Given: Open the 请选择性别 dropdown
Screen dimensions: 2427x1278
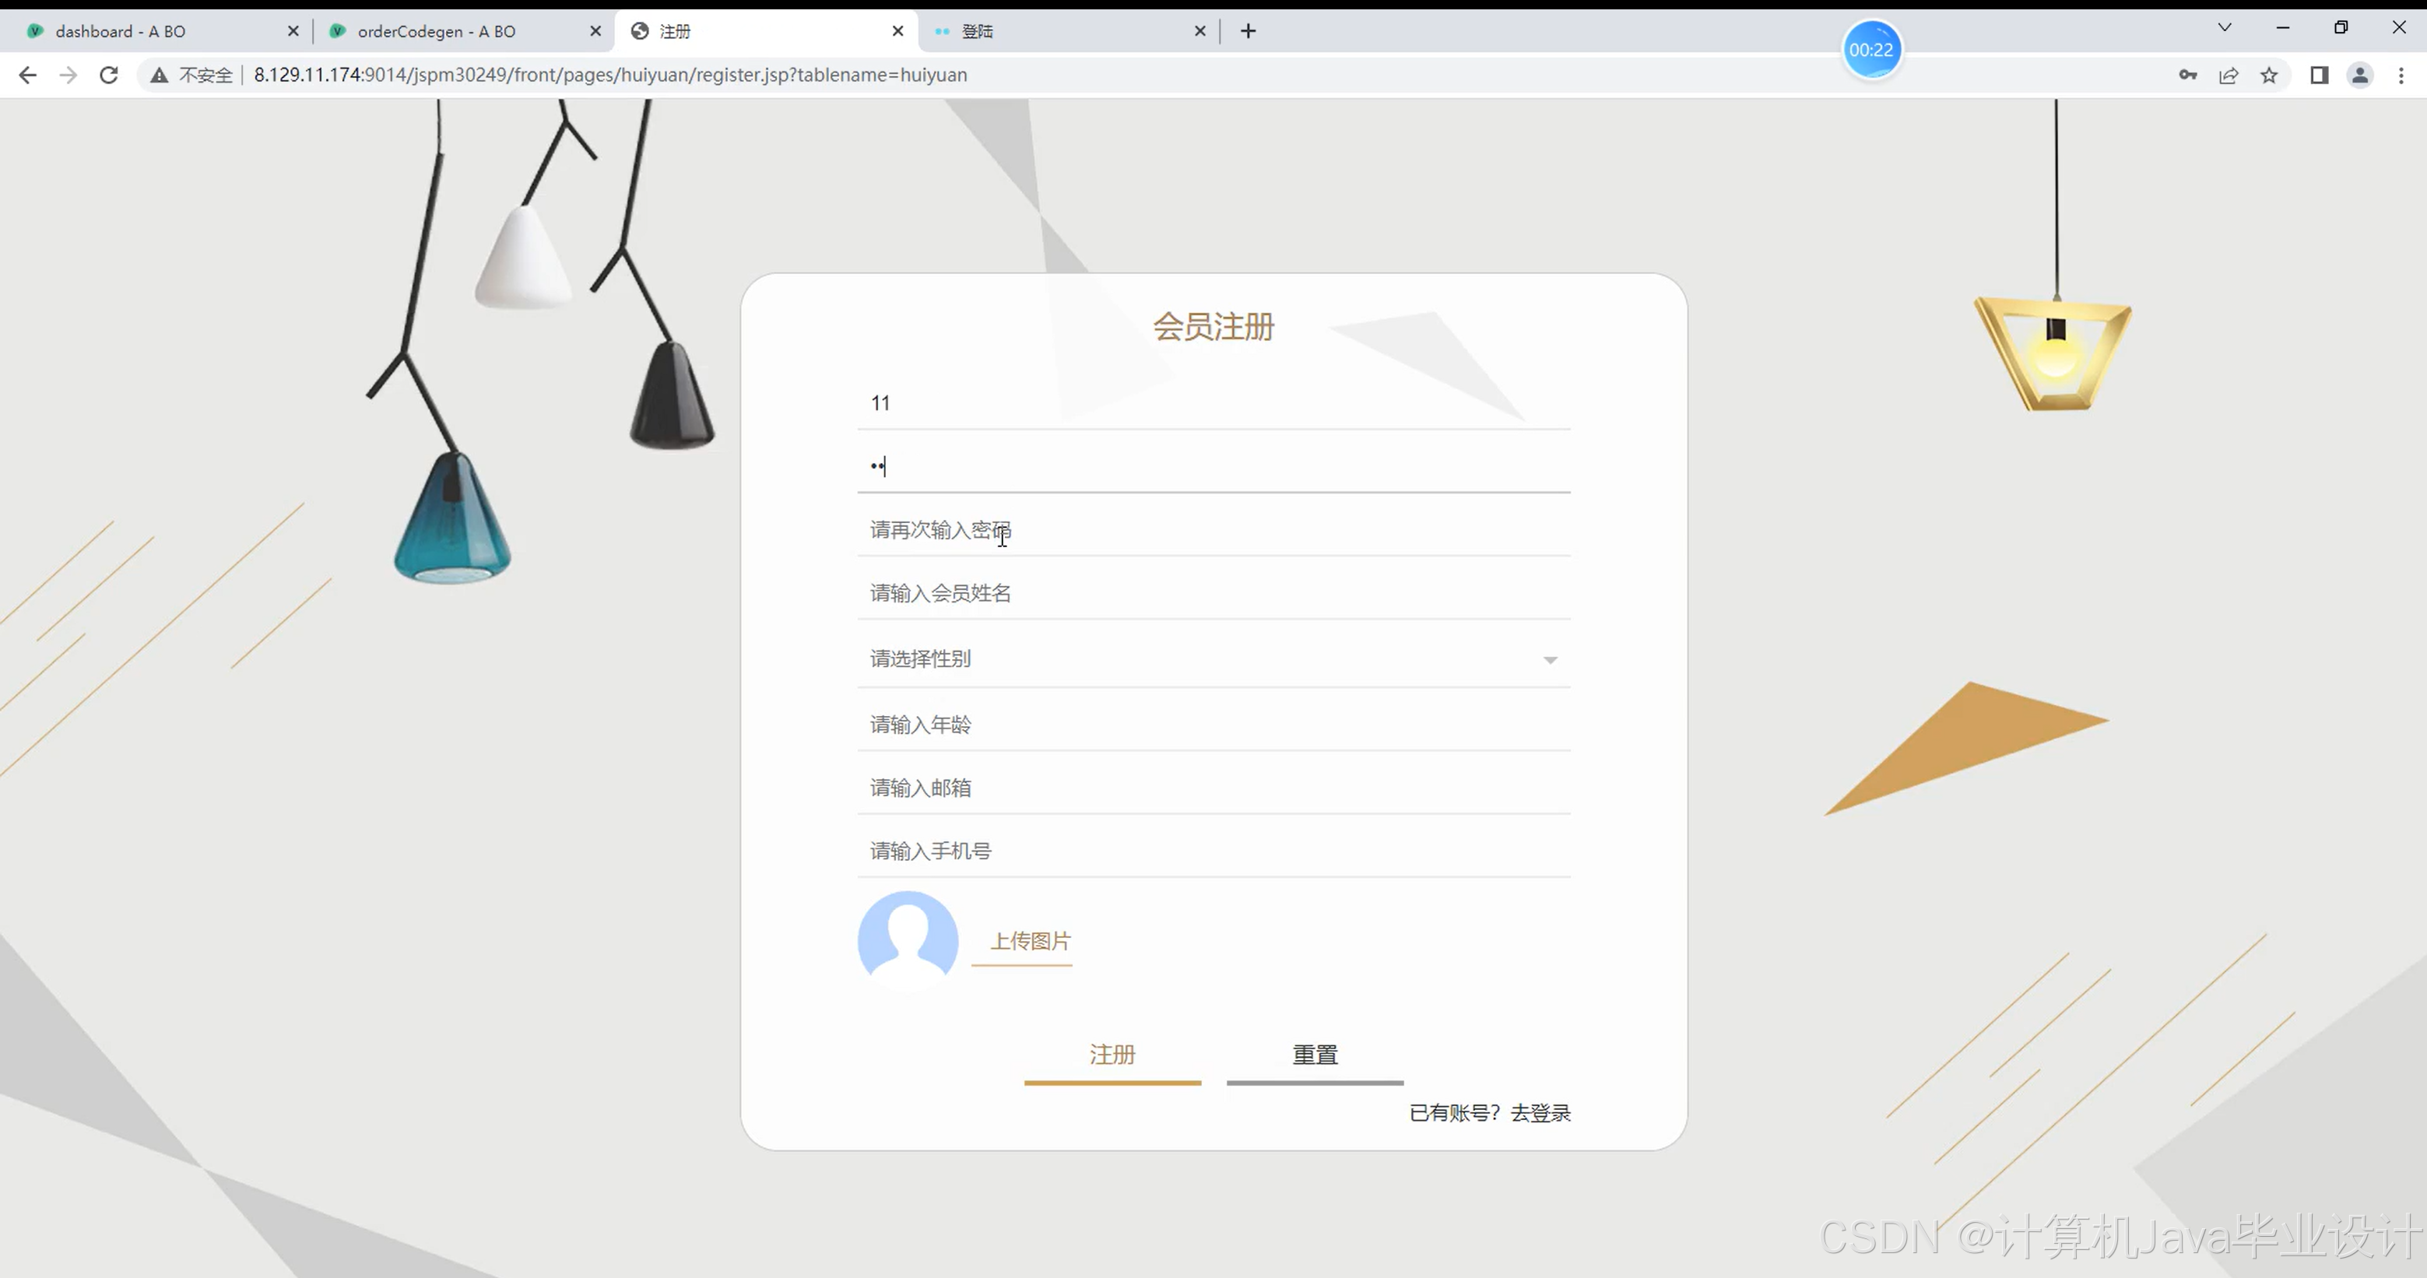Looking at the screenshot, I should (x=1213, y=659).
